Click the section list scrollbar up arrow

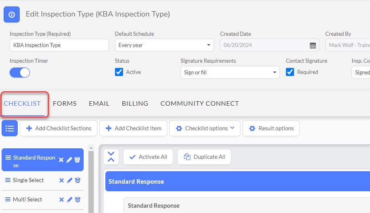pos(91,148)
